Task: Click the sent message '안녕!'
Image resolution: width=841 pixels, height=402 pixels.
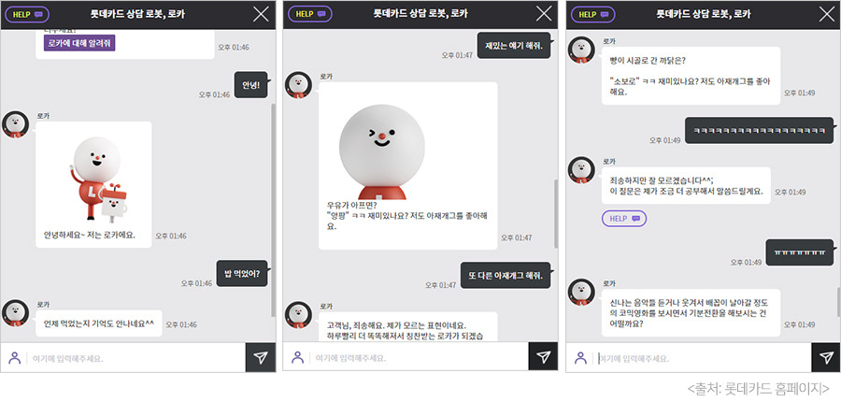Action: coord(251,85)
